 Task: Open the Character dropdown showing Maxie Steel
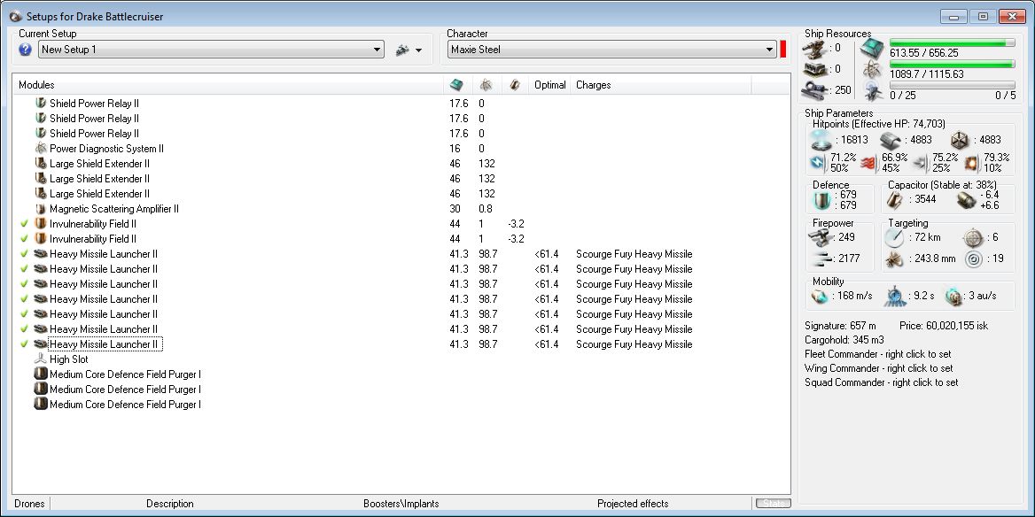(x=612, y=50)
